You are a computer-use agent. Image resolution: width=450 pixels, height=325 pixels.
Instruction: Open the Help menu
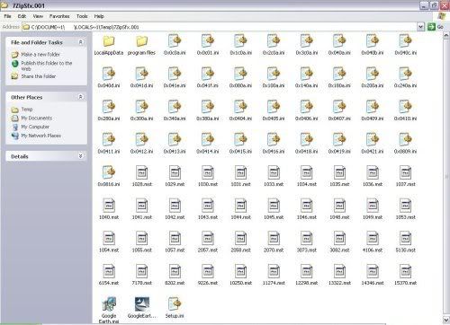pos(99,16)
